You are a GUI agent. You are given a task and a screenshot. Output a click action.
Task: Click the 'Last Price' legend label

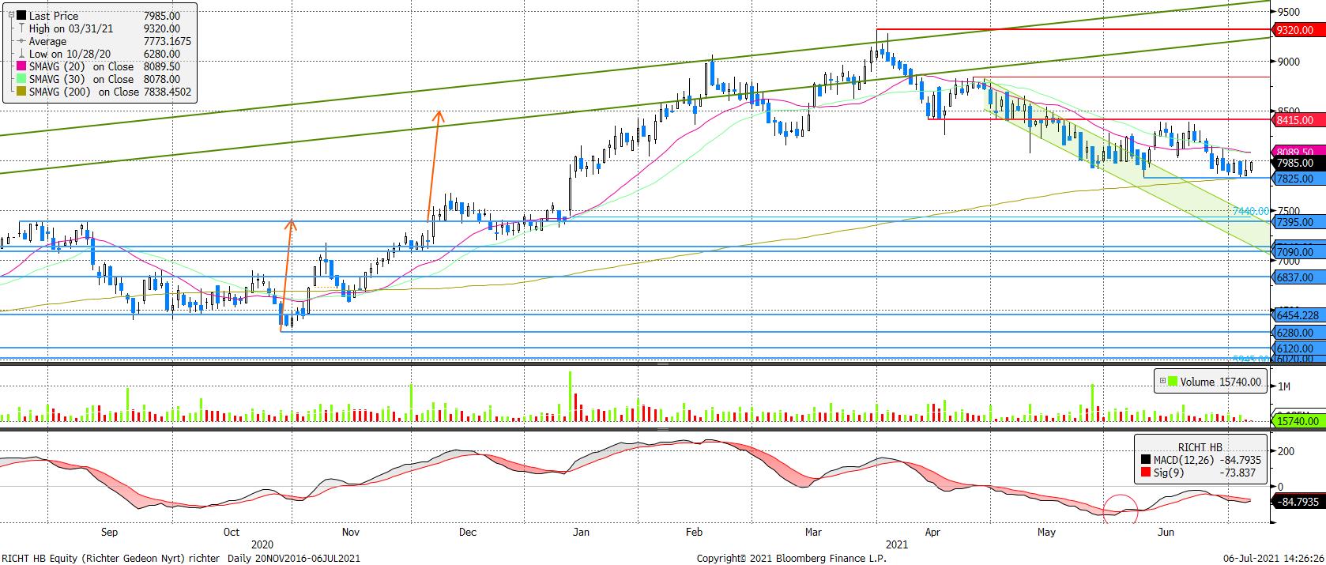54,16
